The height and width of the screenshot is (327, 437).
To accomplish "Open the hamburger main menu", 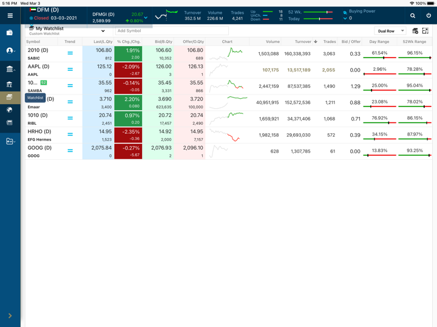I will click(x=10, y=16).
